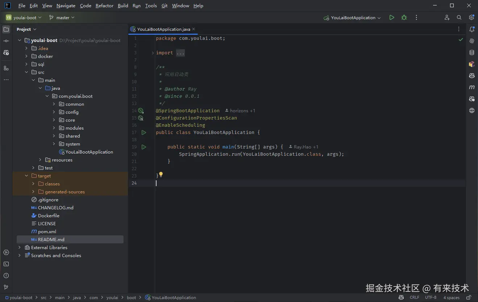Open the Commit tool window
This screenshot has width=478, height=302.
click(6, 41)
